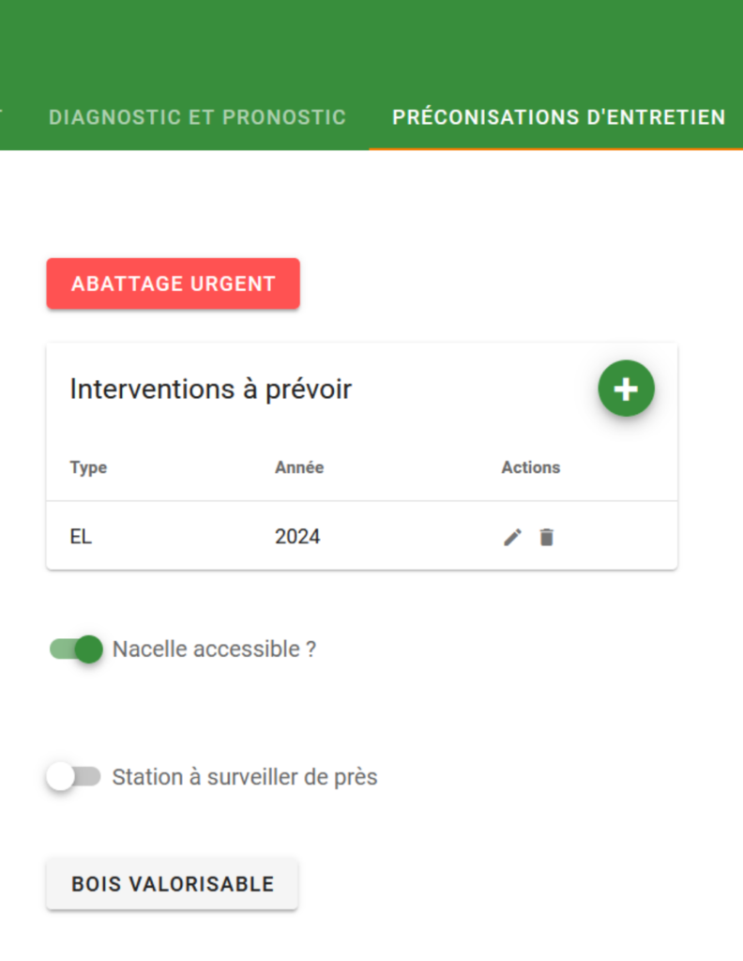This screenshot has height=961, width=743.
Task: Switch to the Diagnostic et pronostic tab
Action: 197,117
